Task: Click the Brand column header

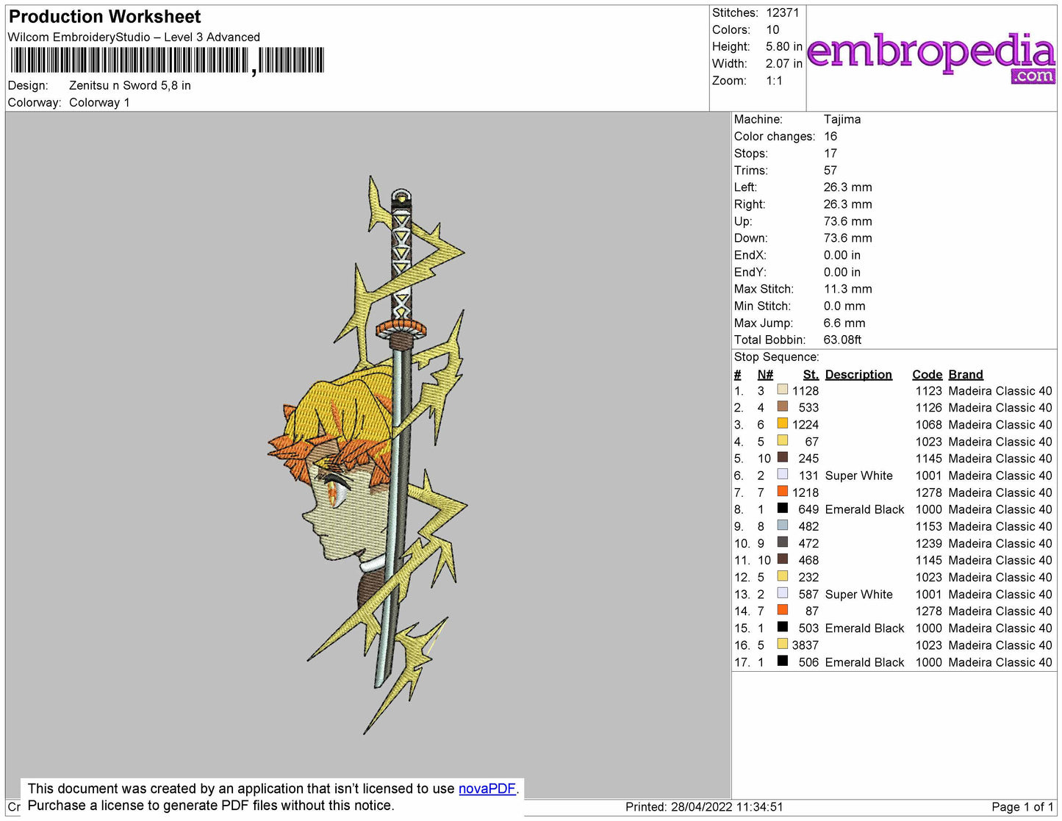Action: tap(966, 374)
